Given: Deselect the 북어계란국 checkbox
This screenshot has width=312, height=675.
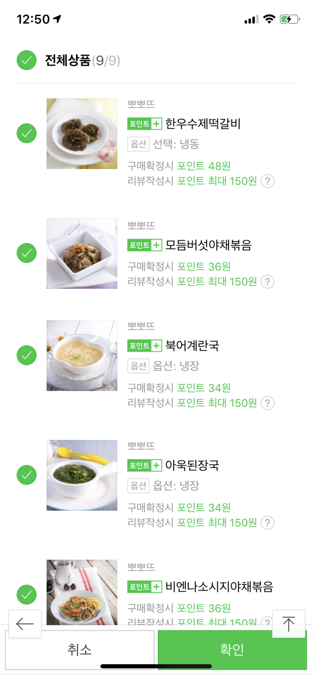Looking at the screenshot, I should point(27,355).
